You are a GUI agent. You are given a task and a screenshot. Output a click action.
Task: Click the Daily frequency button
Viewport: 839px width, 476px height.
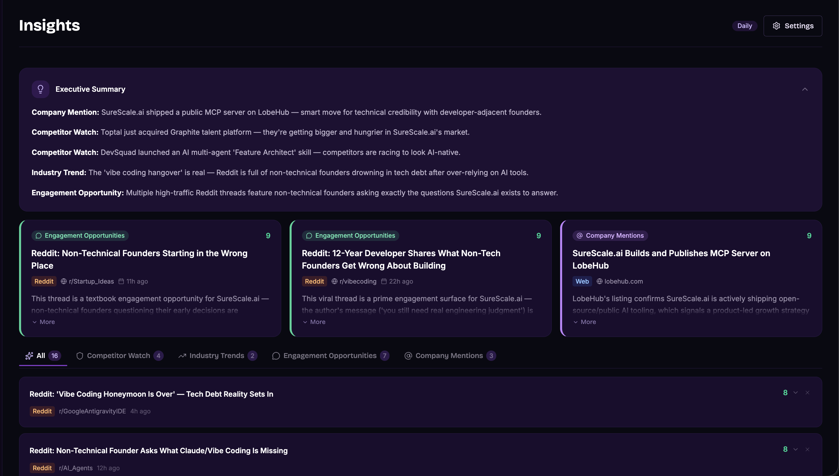coord(745,26)
